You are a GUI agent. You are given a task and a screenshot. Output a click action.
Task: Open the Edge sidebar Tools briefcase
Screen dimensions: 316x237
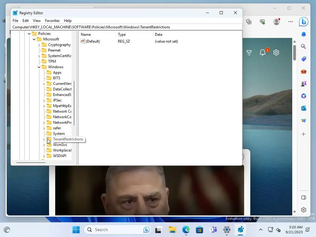click(304, 71)
